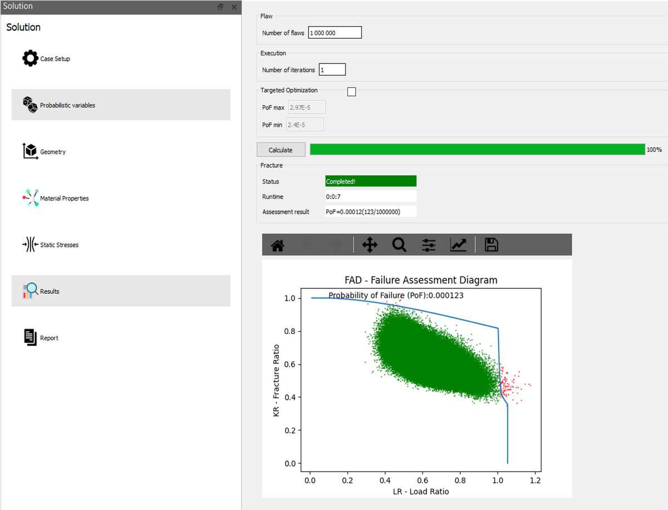Edit the Number of iterations field

click(x=332, y=69)
